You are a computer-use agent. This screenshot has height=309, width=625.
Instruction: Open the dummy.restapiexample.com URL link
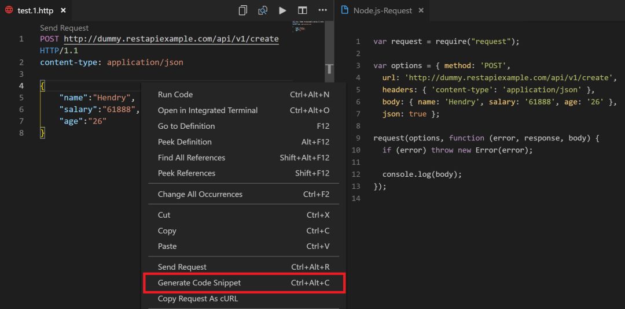pyautogui.click(x=171, y=39)
